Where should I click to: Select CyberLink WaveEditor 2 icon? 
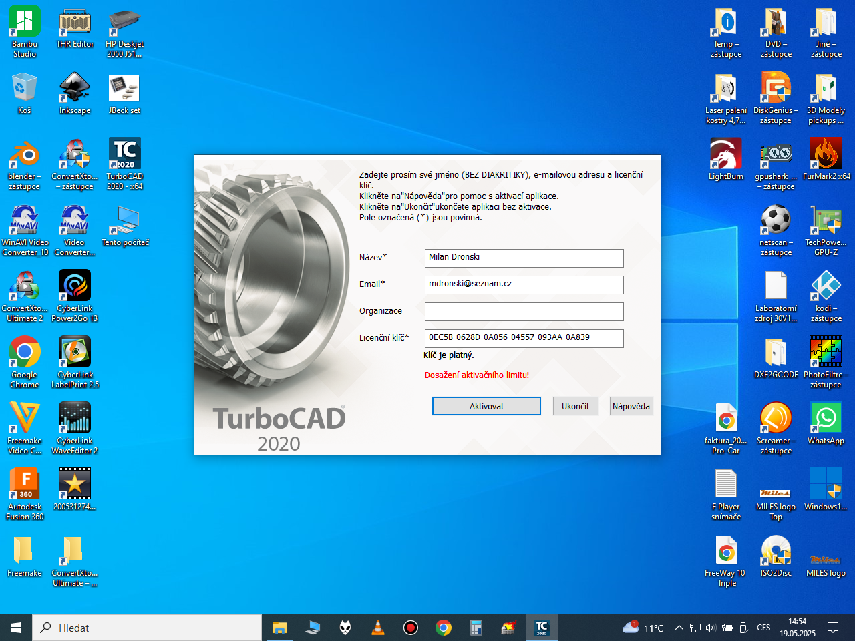click(75, 429)
